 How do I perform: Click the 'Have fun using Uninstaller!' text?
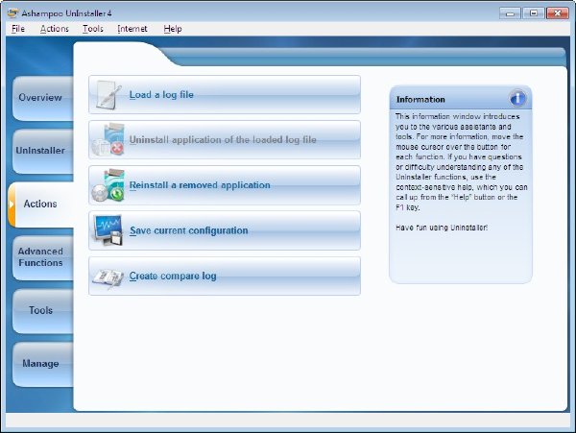point(442,228)
